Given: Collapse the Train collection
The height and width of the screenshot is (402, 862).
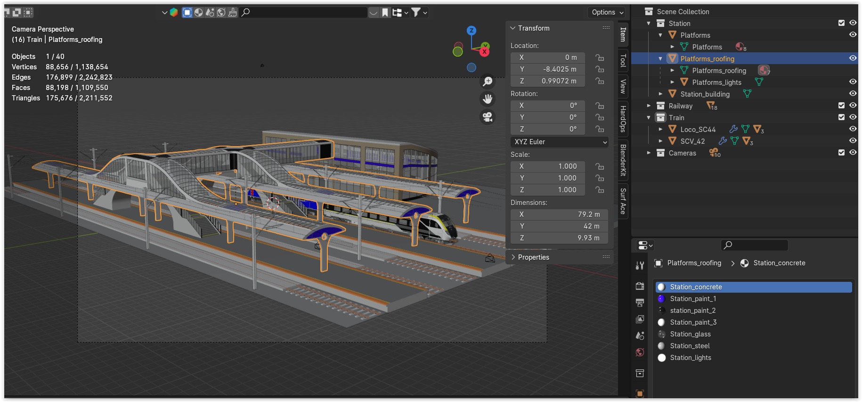Looking at the screenshot, I should point(649,117).
